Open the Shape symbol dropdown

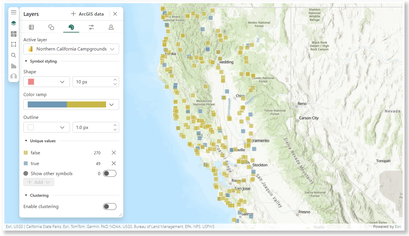pos(47,82)
